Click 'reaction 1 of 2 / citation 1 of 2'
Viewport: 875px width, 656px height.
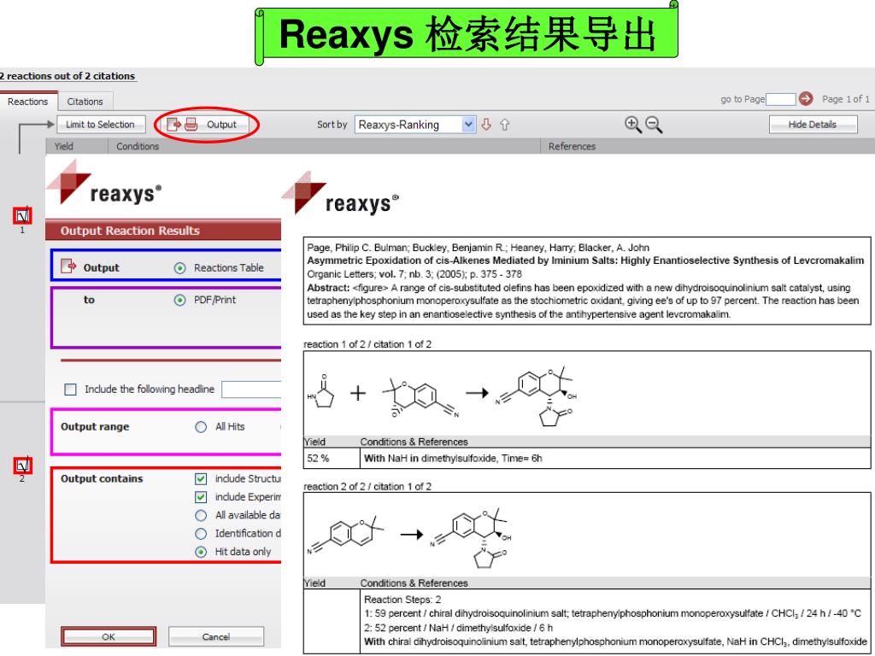point(367,344)
